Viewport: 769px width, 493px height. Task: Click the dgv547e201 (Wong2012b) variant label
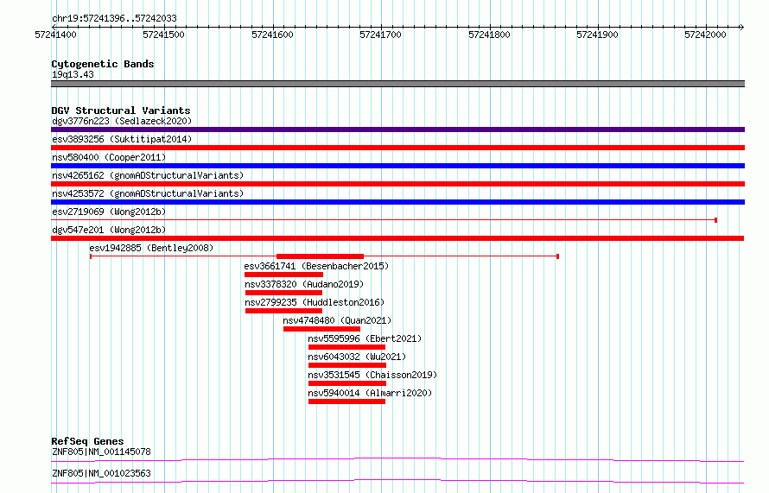(109, 230)
